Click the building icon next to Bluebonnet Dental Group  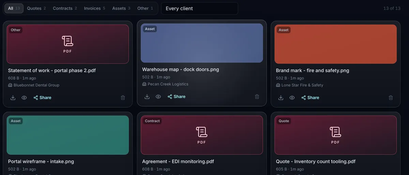(x=10, y=85)
